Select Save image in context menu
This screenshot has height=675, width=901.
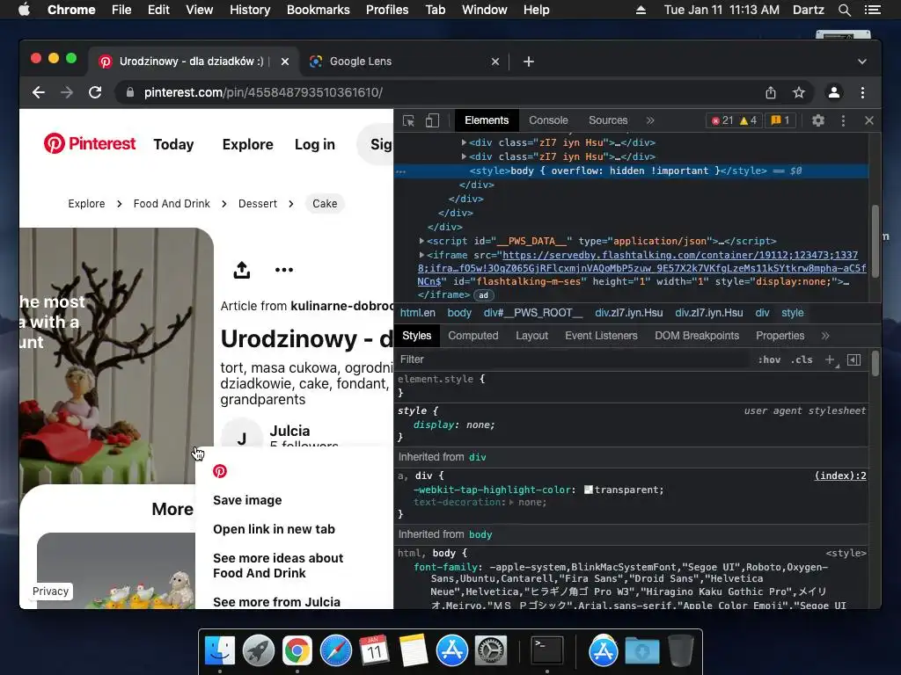point(247,500)
